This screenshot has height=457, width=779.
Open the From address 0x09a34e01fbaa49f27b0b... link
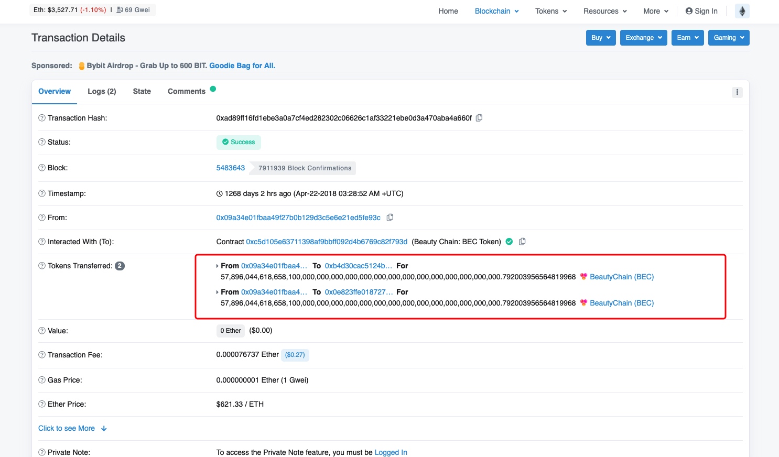(298, 217)
